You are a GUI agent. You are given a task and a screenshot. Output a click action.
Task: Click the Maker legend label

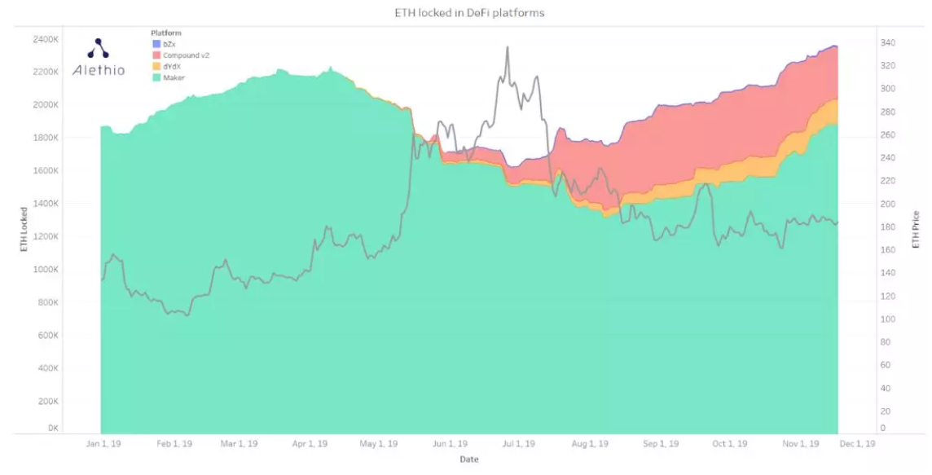point(174,77)
